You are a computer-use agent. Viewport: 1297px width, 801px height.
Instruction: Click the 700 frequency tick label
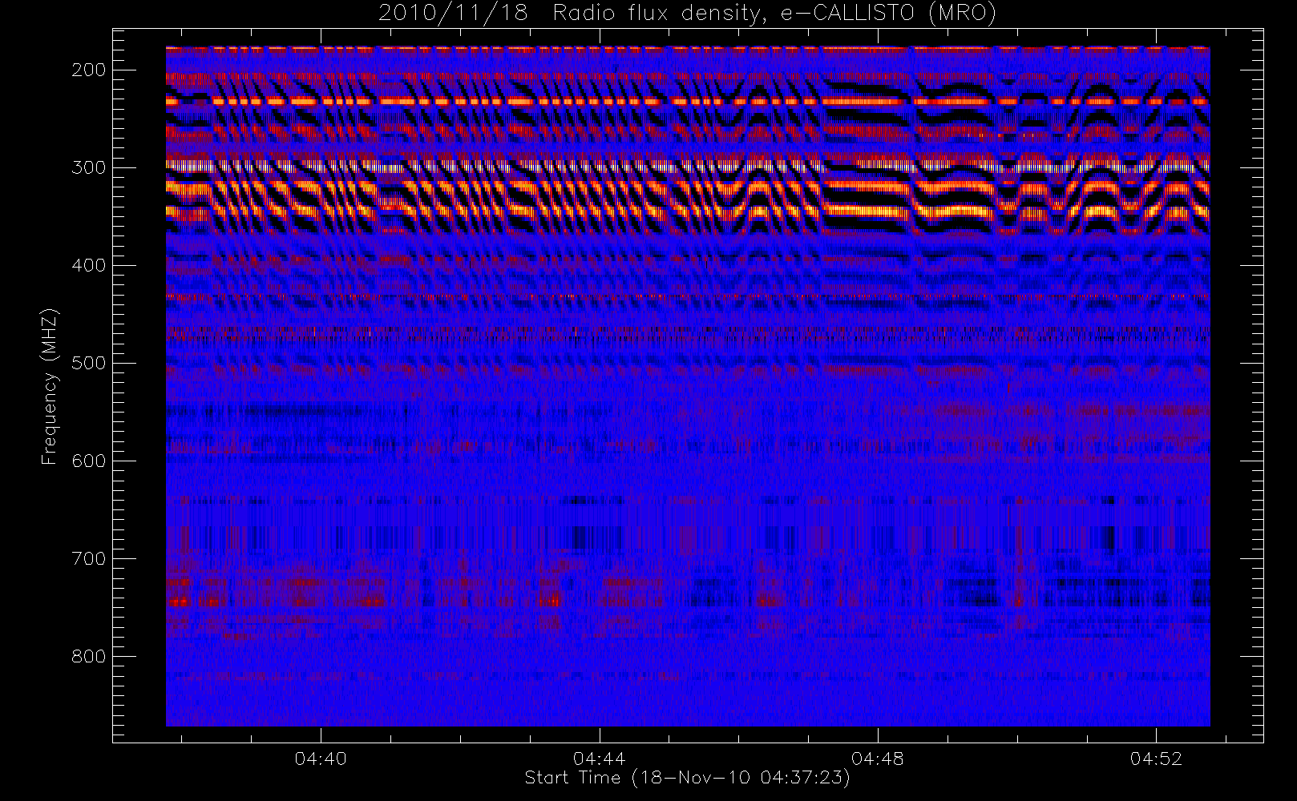(x=89, y=558)
